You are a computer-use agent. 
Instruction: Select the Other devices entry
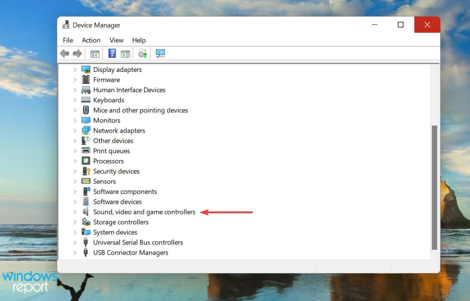coord(113,141)
